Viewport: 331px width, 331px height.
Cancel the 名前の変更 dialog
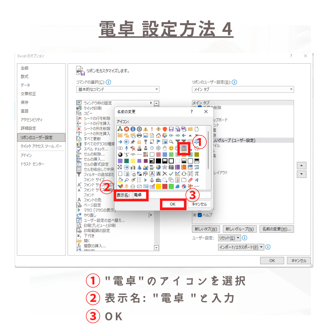pos(199,204)
